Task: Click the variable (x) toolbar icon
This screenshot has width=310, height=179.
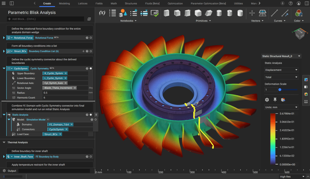Action: (x=102, y=13)
